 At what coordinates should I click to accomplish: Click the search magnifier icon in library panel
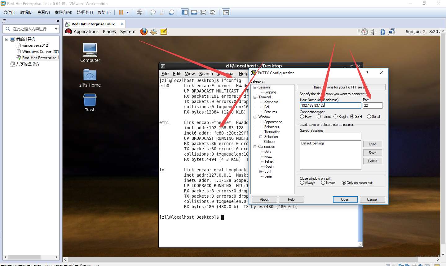(x=8, y=29)
